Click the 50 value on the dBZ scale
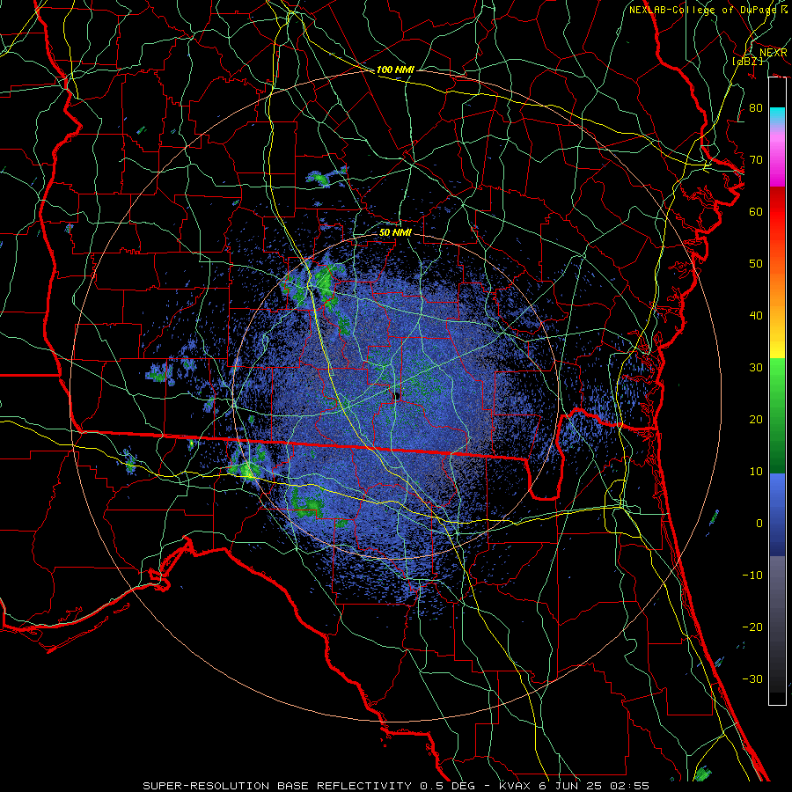This screenshot has height=792, width=792. point(756,264)
